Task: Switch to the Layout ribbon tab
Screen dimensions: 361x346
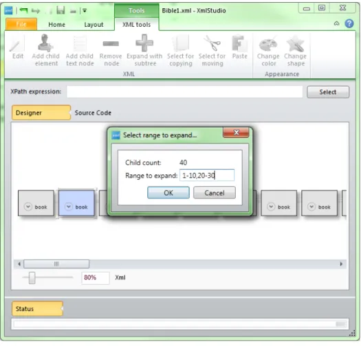Action: tap(94, 24)
